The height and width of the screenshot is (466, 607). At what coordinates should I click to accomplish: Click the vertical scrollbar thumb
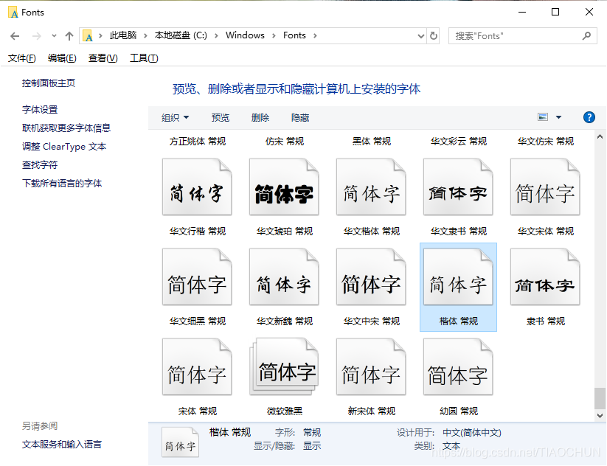coord(600,398)
